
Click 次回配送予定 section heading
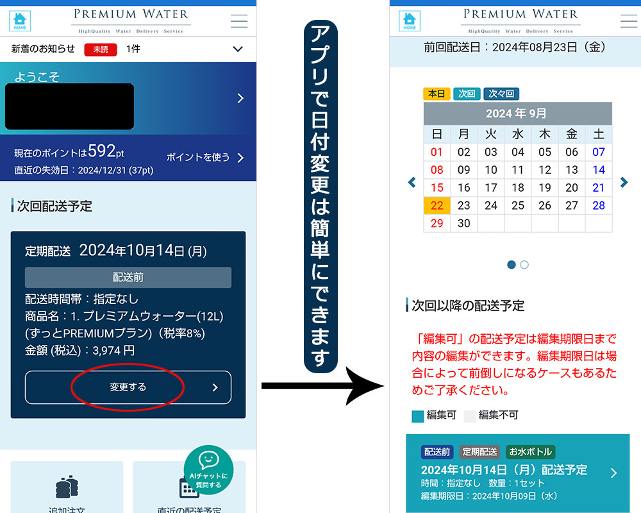(x=54, y=206)
